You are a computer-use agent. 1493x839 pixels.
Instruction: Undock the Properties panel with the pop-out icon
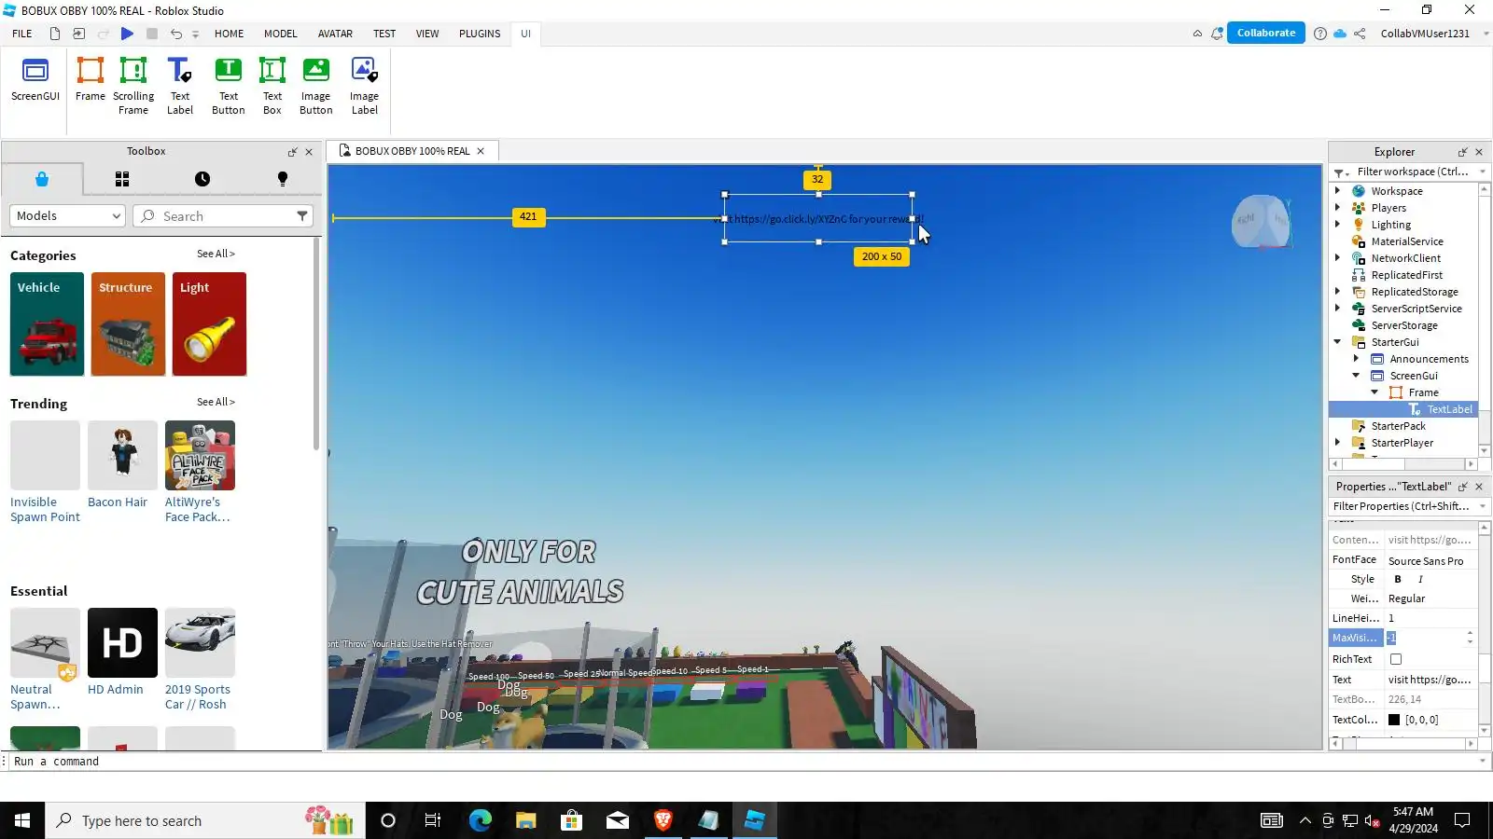(x=1462, y=487)
